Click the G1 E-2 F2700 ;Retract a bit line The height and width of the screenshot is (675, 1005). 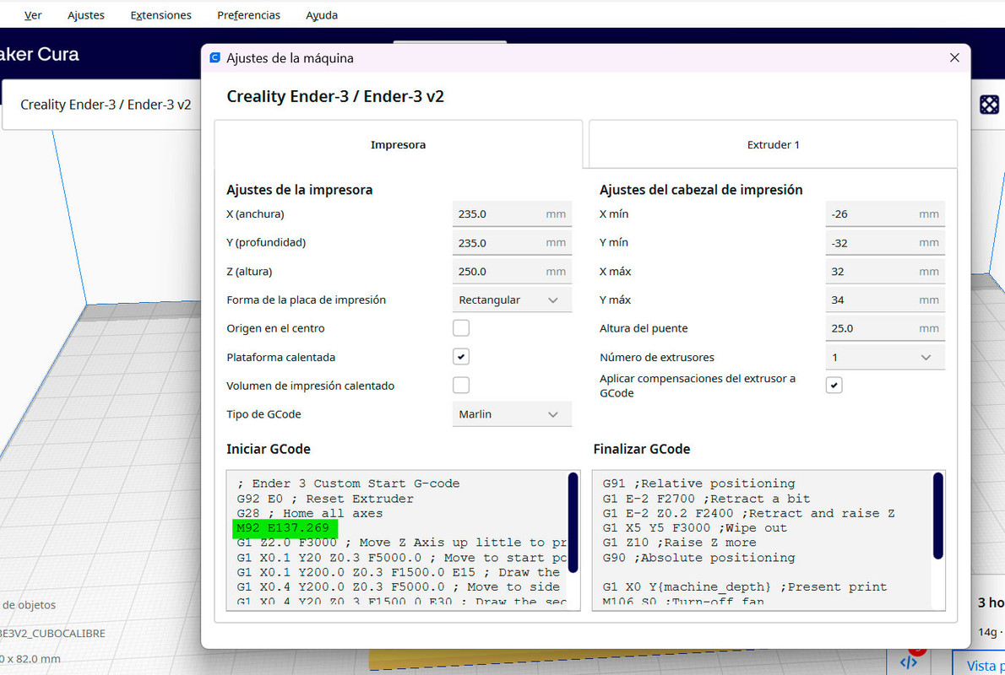706,499
